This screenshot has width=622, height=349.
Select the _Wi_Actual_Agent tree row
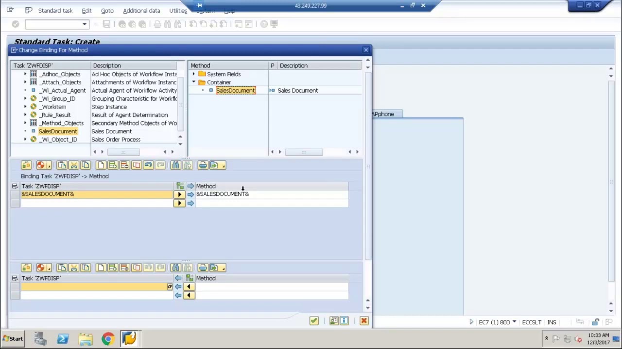click(63, 91)
